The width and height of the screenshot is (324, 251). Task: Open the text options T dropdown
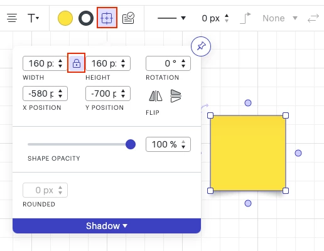[33, 18]
